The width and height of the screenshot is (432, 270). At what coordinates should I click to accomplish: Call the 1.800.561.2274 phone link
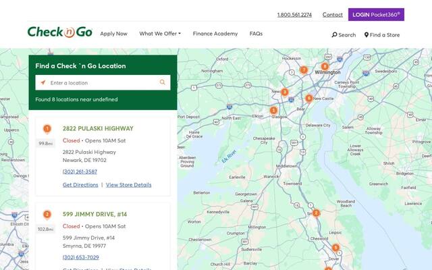click(294, 15)
